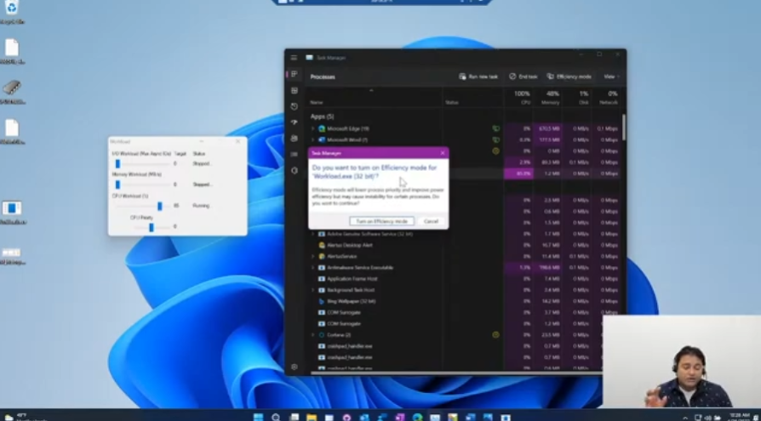Open Task Manager hamburger navigation menu
The width and height of the screenshot is (761, 421).
294,58
